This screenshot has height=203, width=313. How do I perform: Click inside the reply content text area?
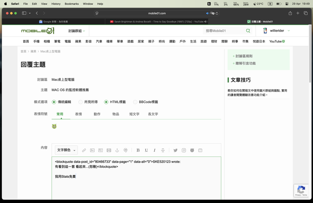pos(136,178)
